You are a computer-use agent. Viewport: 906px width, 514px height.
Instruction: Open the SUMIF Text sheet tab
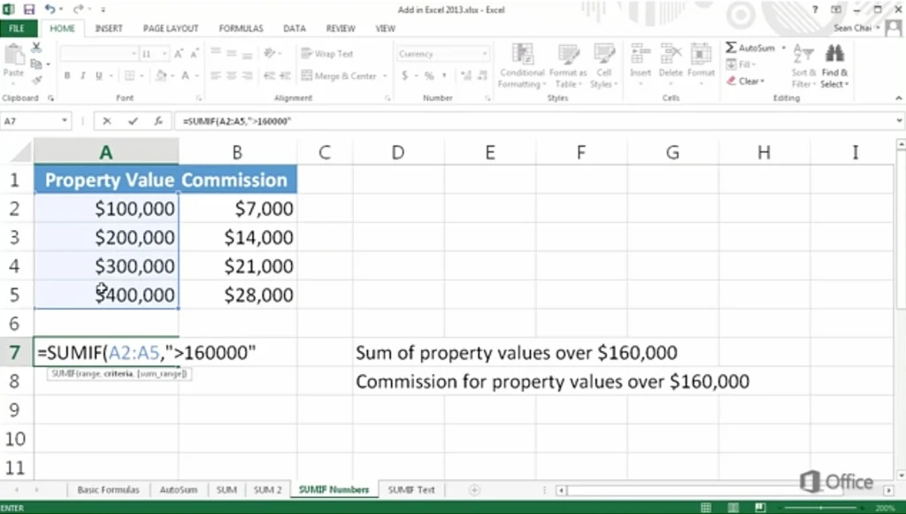[x=411, y=490]
